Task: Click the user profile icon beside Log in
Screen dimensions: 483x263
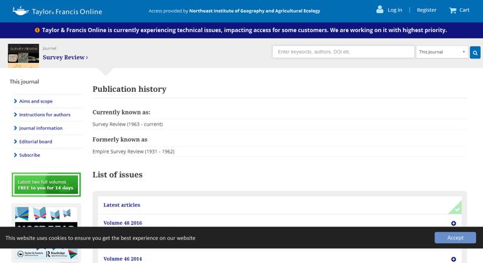Action: point(379,9)
